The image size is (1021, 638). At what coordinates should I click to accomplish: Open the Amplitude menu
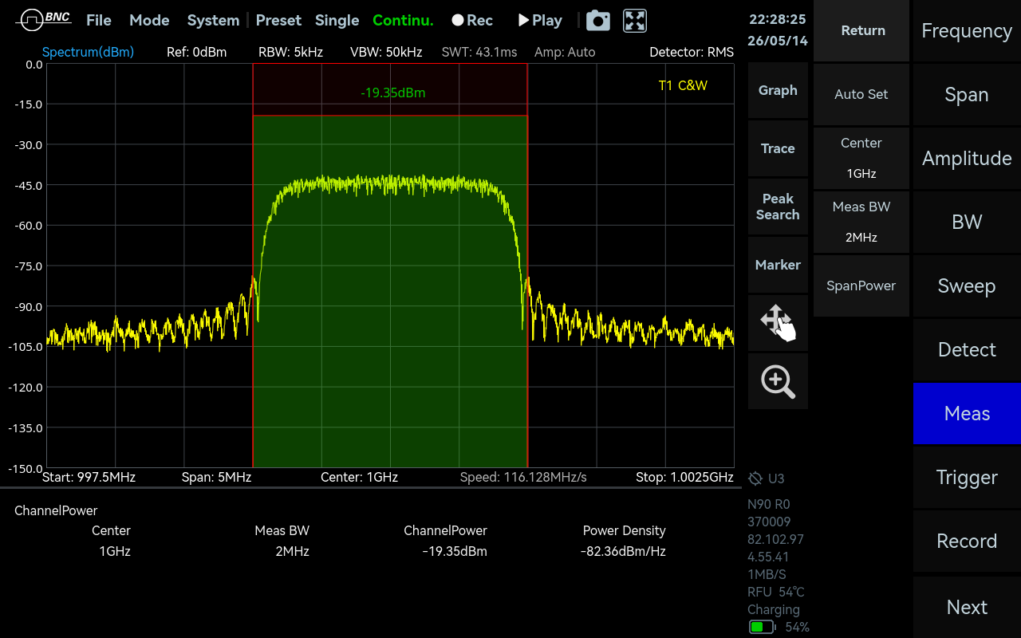pyautogui.click(x=967, y=158)
